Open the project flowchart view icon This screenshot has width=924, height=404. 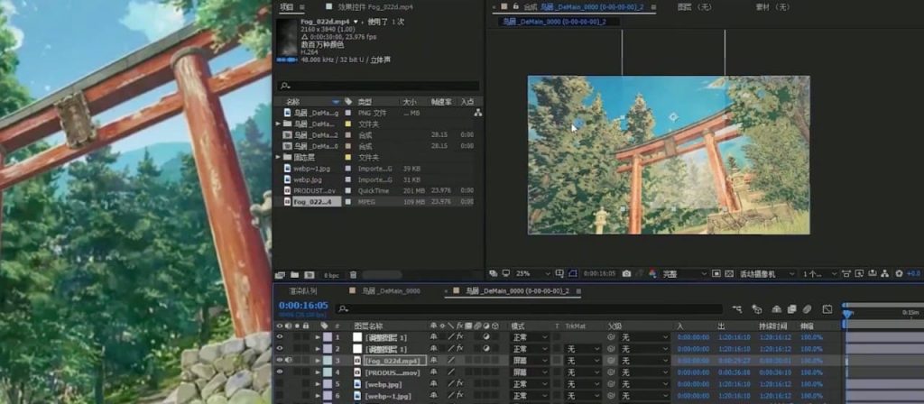click(x=478, y=113)
